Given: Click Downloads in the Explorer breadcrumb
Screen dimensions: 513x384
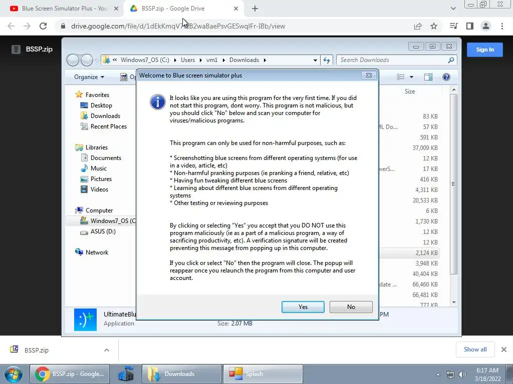Looking at the screenshot, I should (x=244, y=60).
